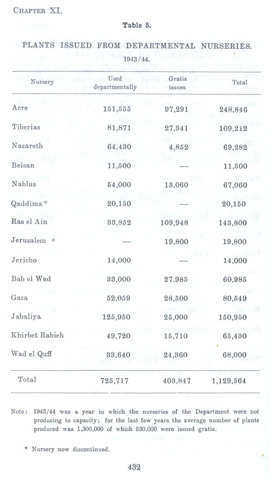The image size is (269, 477).
Task: Select the 'Nursery' column header
Action: (42, 82)
